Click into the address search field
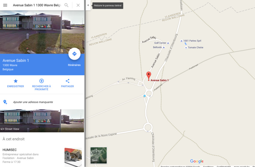 pyautogui.click(x=37, y=5)
